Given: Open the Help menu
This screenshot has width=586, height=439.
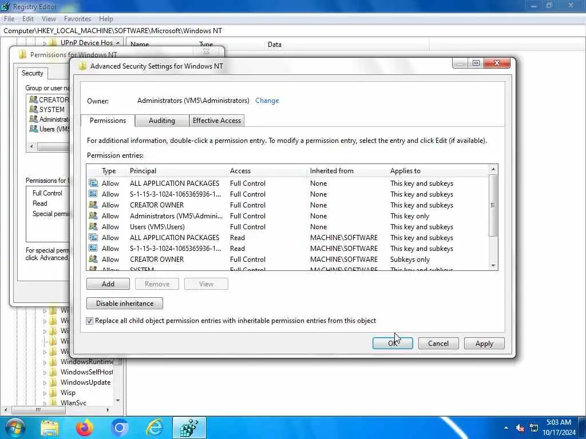Looking at the screenshot, I should (106, 19).
